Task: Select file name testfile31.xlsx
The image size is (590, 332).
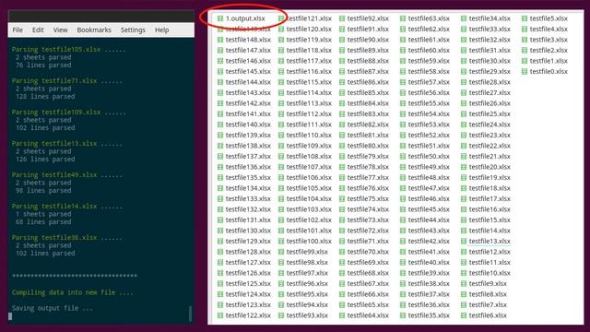Action: [490, 50]
